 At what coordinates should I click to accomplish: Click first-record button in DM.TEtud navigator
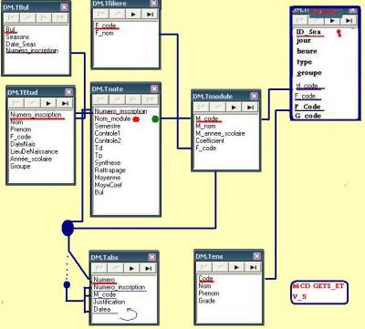click(16, 103)
